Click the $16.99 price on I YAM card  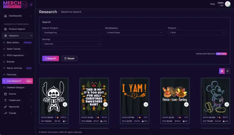(x=137, y=121)
